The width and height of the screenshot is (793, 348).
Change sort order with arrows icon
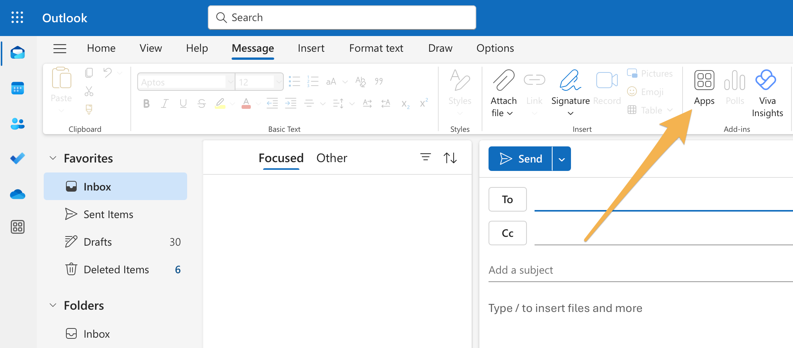450,158
